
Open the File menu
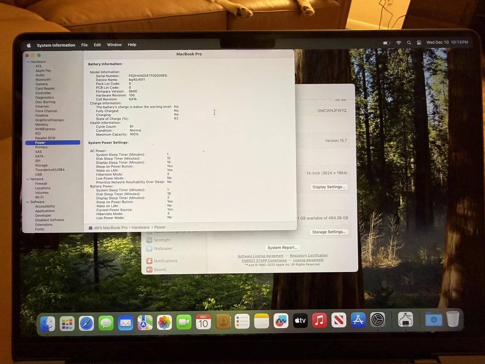pos(84,45)
